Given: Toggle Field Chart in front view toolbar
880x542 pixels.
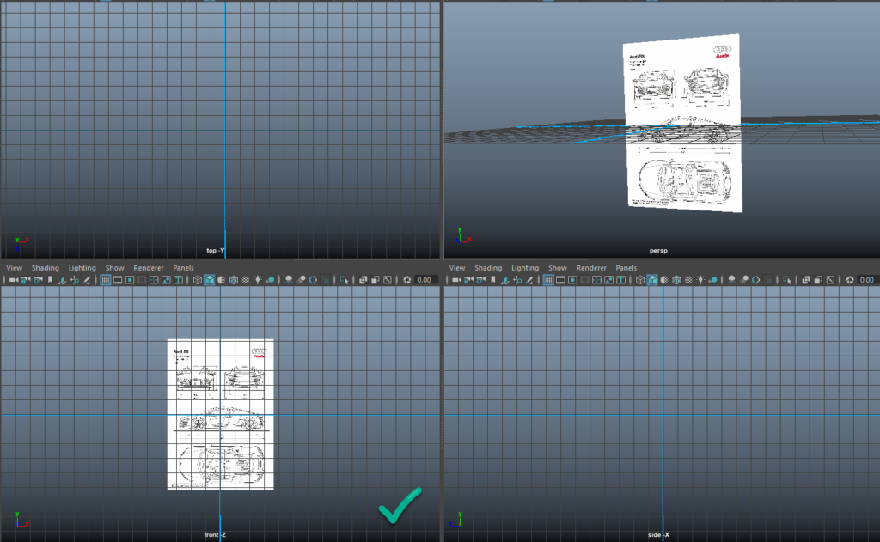Looking at the screenshot, I should click(x=154, y=280).
